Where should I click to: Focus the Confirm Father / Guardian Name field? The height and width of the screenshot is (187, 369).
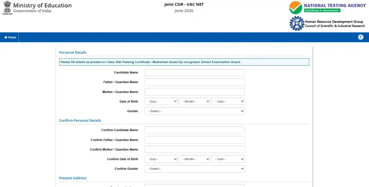click(x=194, y=140)
